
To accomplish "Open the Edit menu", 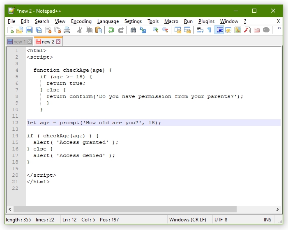I will [x=25, y=21].
